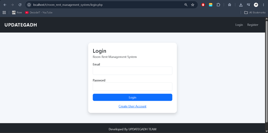The image size is (268, 133).
Task: Open the apps grid icon in bookmarks bar
Action: click(4, 13)
